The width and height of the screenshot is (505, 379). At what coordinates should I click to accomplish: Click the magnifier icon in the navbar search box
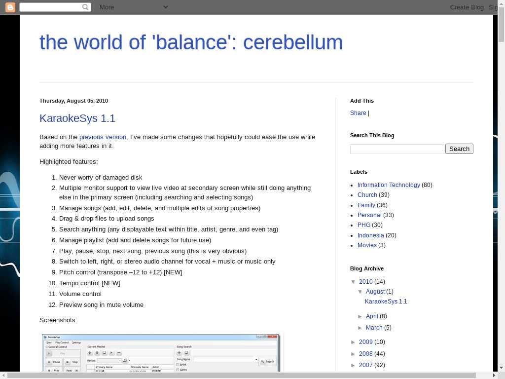[x=85, y=7]
